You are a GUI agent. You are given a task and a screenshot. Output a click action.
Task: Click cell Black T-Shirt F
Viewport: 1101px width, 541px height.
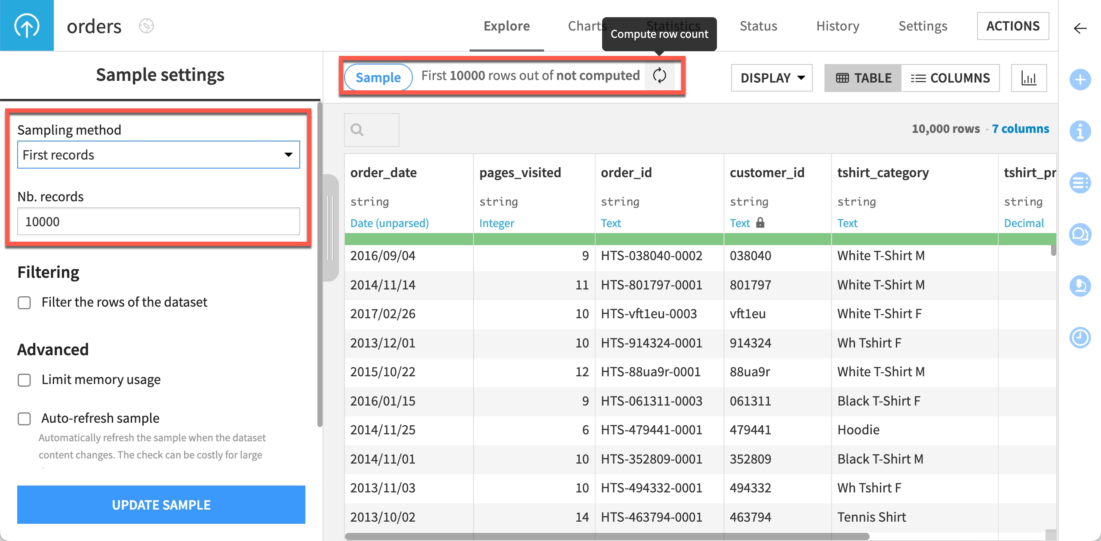(x=915, y=401)
